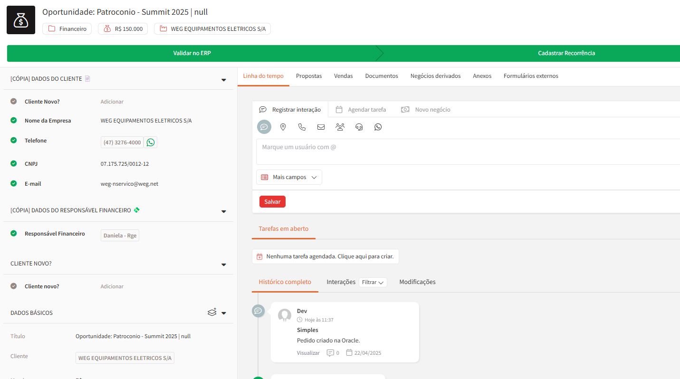Open the Agendar tarefa tab
The image size is (680, 379).
[x=361, y=110]
